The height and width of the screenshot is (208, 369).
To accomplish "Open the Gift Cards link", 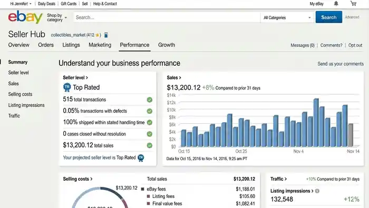I will click(69, 4).
